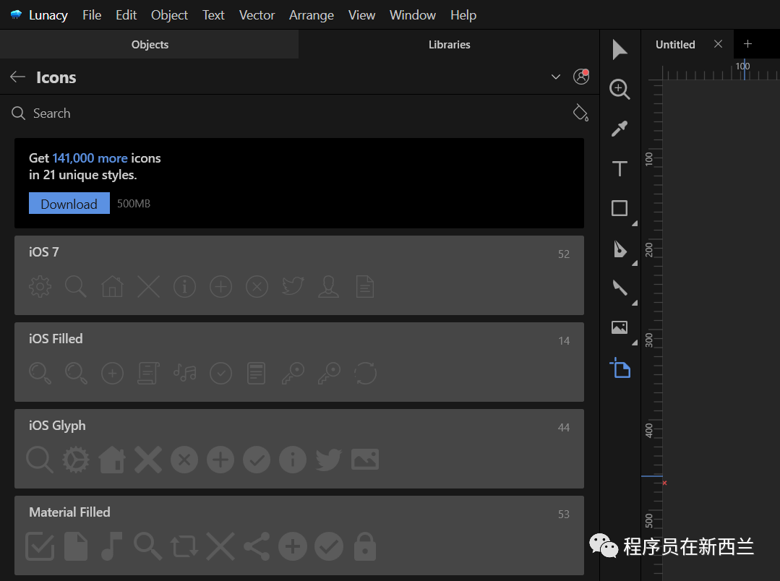Click the paint bucket icon near Search
The width and height of the screenshot is (780, 581).
coord(580,113)
